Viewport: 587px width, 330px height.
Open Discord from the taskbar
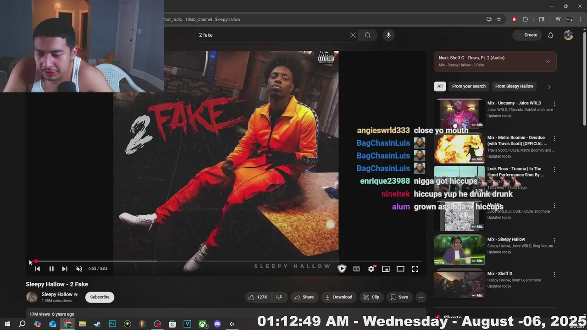pos(217,324)
